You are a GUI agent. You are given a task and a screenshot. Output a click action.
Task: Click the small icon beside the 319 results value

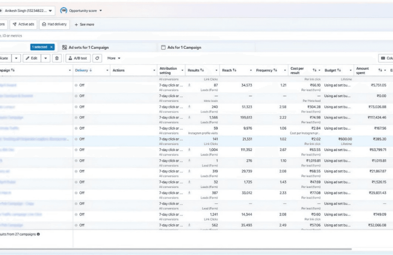[x=189, y=171]
